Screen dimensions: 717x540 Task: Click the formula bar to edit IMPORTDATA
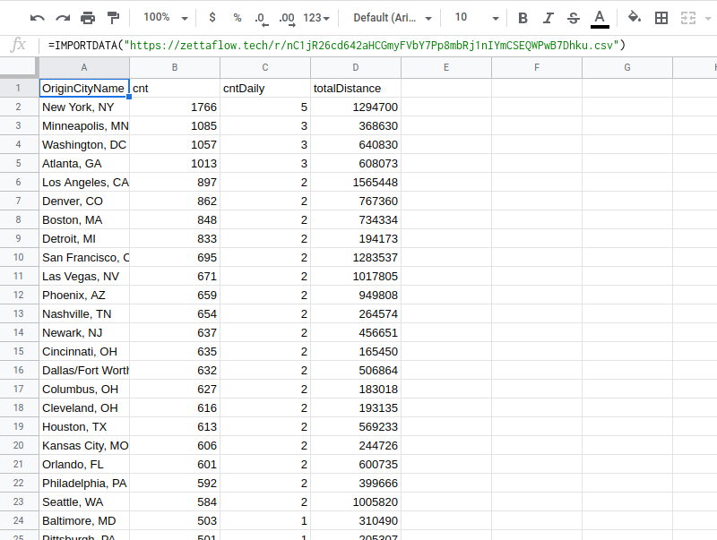pyautogui.click(x=358, y=43)
